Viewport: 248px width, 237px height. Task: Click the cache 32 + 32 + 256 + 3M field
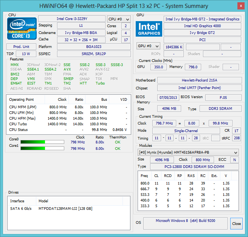click(81, 40)
